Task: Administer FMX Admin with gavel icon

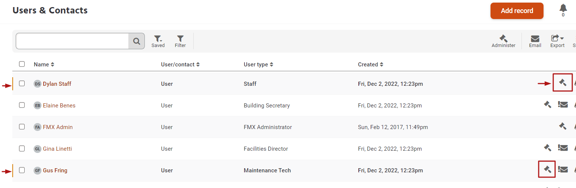Action: point(563,126)
